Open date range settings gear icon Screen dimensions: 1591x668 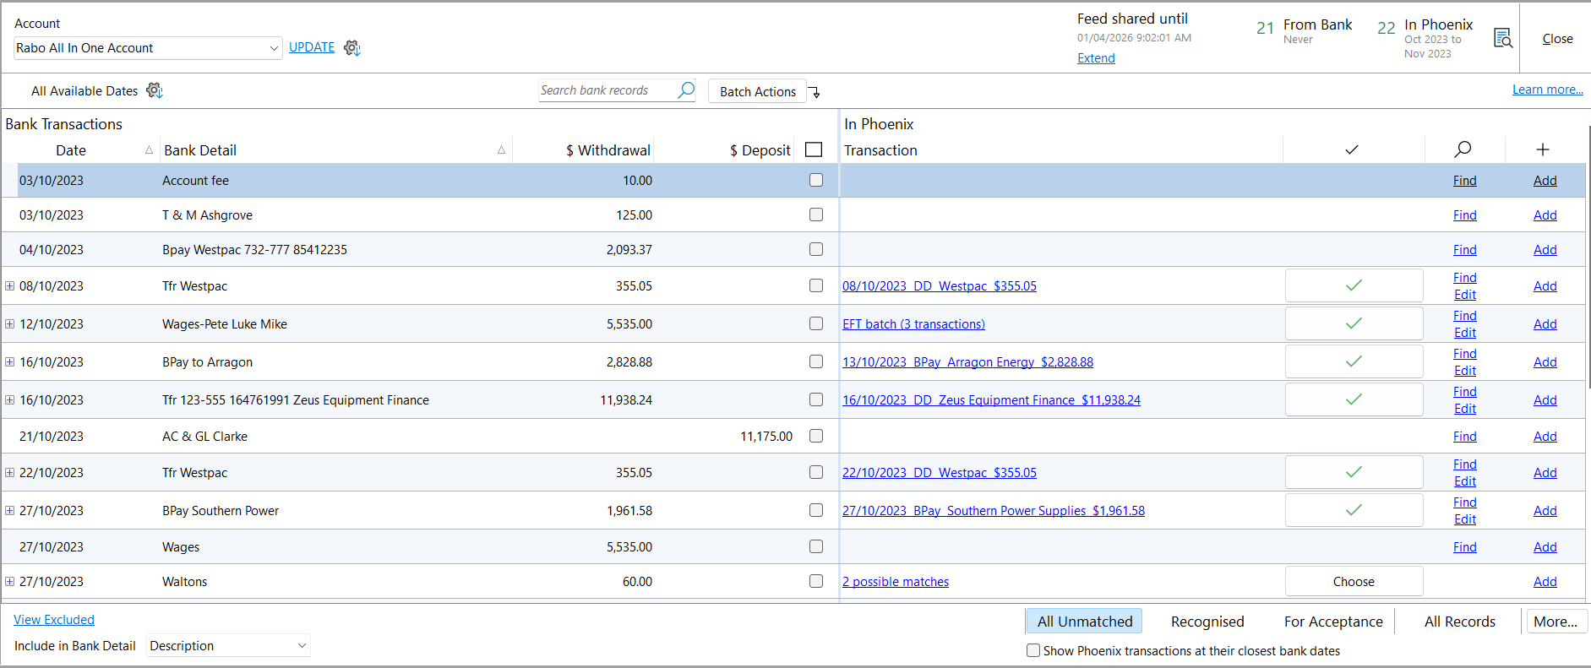click(x=155, y=90)
